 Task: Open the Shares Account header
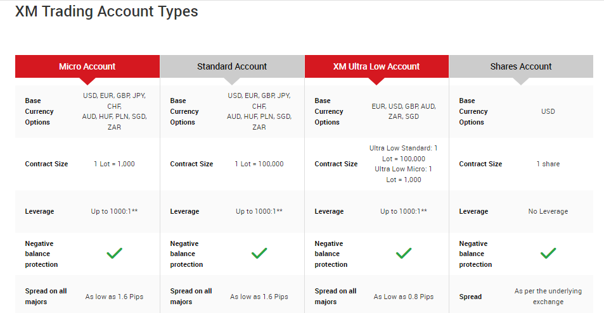(521, 66)
